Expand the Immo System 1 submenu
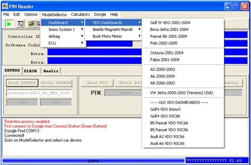251x165 pixels. click(x=63, y=30)
